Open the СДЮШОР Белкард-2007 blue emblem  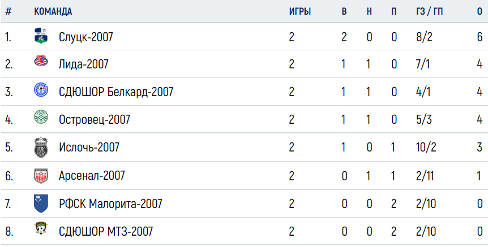tap(41, 90)
